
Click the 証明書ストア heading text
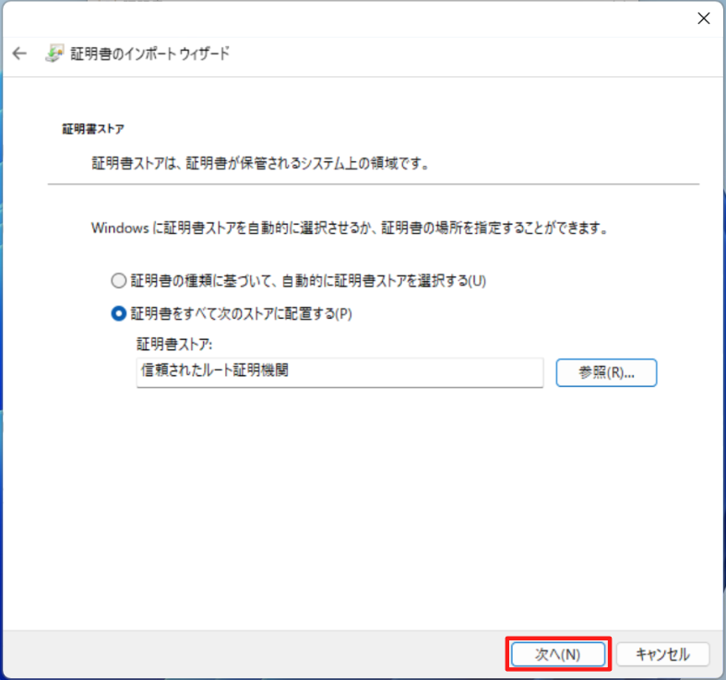pos(93,129)
